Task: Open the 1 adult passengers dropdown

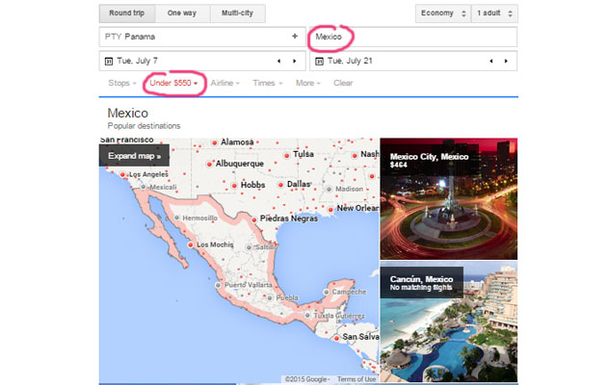Action: [494, 13]
